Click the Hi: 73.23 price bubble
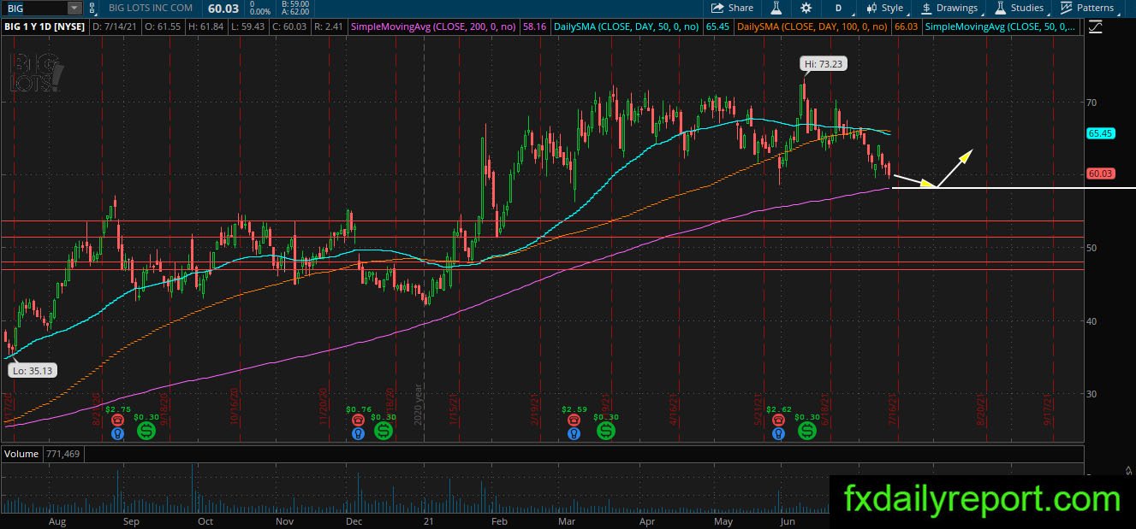 pos(824,63)
